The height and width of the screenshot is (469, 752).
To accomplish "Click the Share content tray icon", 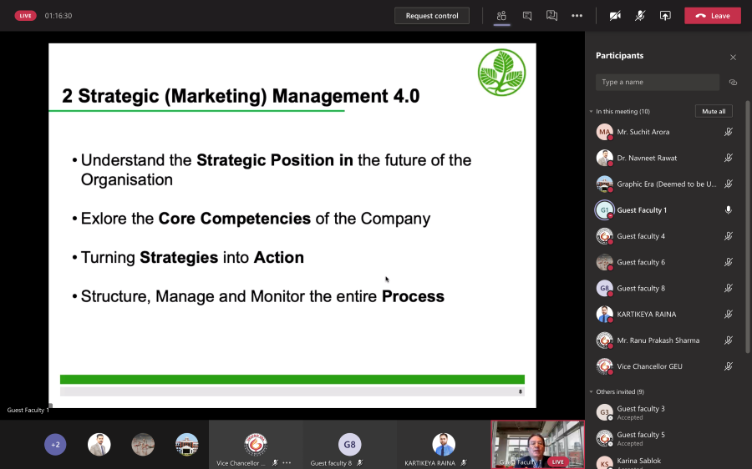I will coord(665,16).
